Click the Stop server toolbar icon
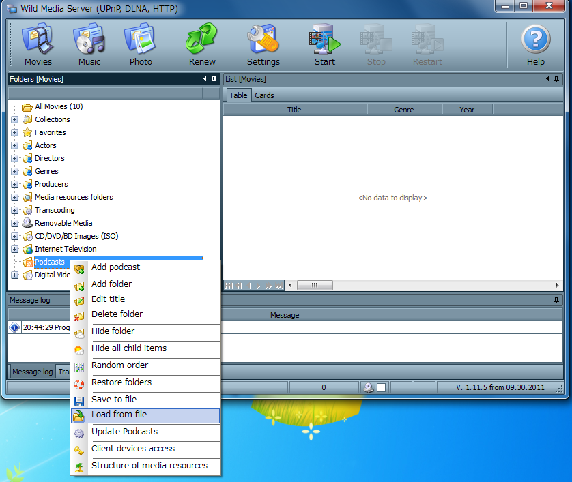The image size is (572, 482). point(376,44)
